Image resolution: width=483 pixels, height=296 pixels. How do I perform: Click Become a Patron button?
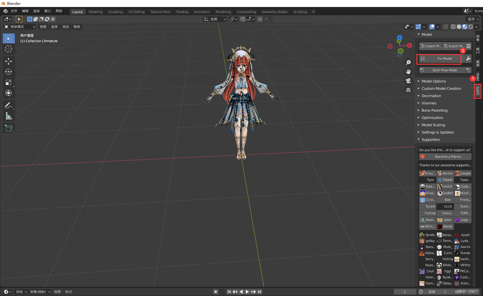tap(445, 157)
